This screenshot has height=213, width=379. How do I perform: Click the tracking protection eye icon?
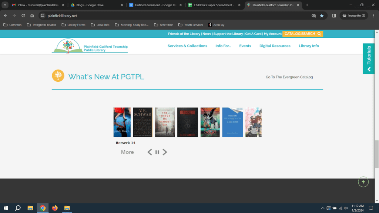click(x=314, y=16)
